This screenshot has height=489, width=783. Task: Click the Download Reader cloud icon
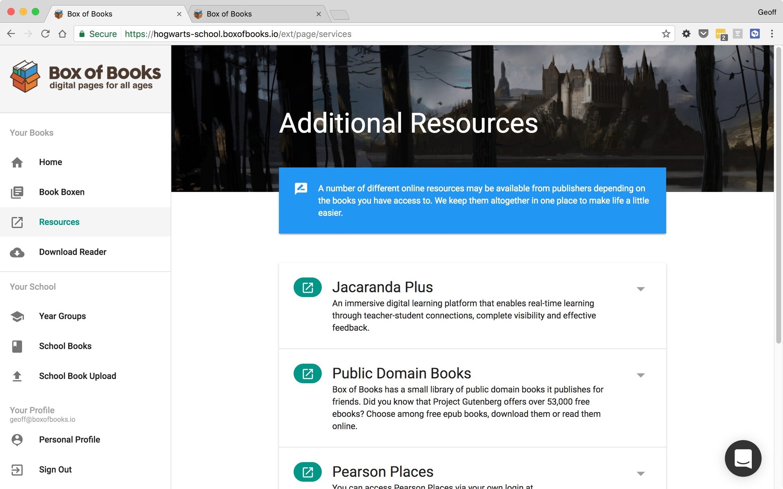click(17, 252)
